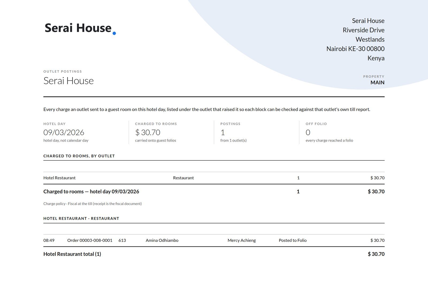The image size is (428, 281).
Task: Click room number 613 in the order row
Action: point(122,241)
